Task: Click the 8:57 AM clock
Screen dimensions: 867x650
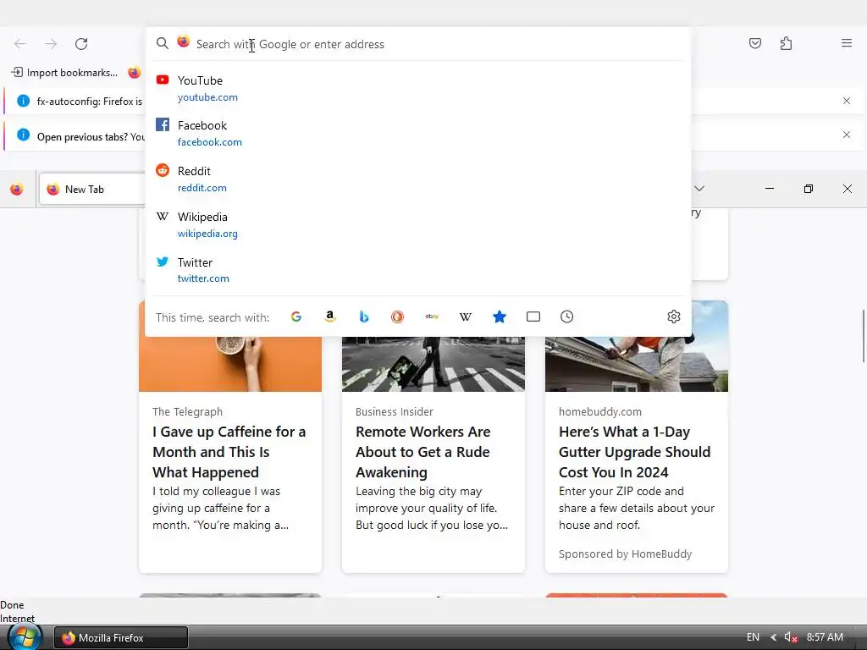Action: (x=825, y=637)
